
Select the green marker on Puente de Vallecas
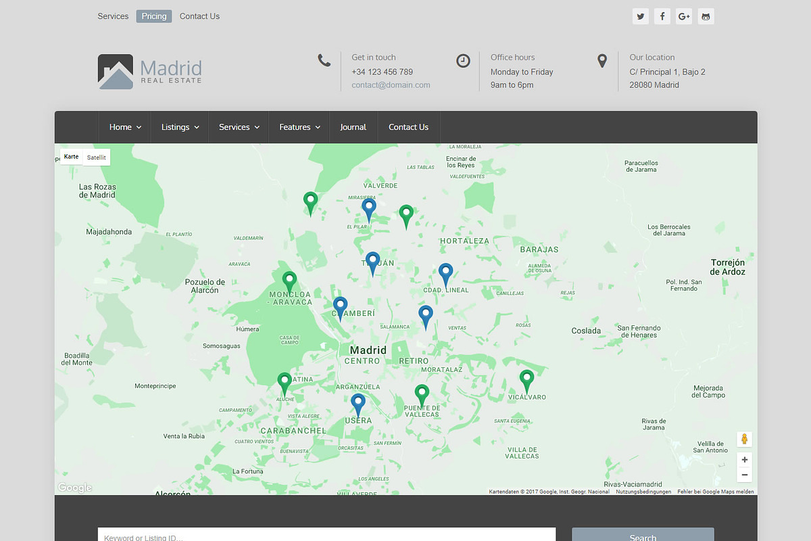click(422, 396)
